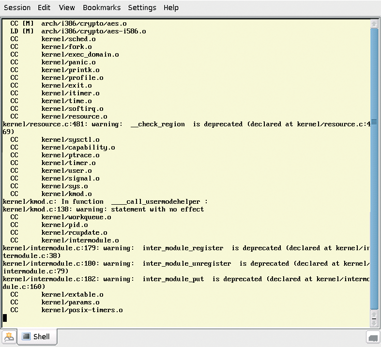Click the kernel/posix-timers.o output line

coord(66,310)
